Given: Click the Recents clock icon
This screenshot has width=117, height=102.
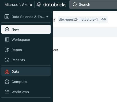Looking at the screenshot, I should click(7, 60).
